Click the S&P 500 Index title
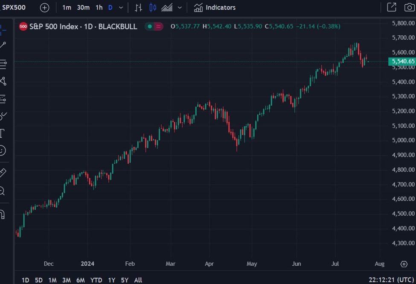 coord(54,26)
